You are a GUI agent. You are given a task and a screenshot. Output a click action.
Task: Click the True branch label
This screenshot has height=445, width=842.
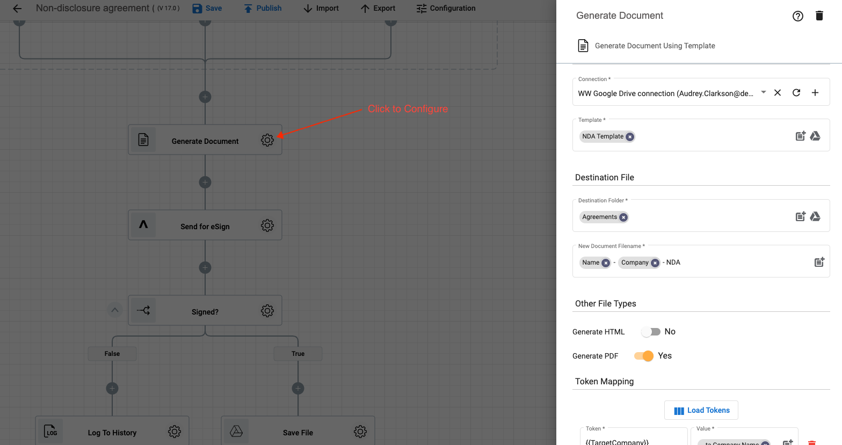pos(298,354)
